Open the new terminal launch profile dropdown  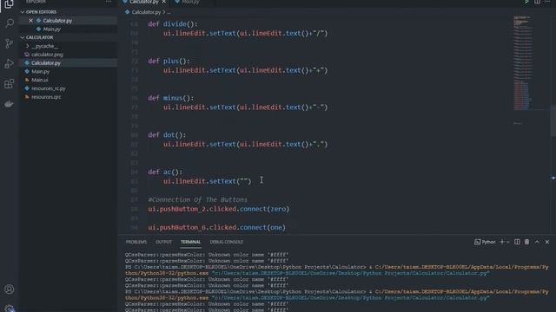(x=508, y=242)
